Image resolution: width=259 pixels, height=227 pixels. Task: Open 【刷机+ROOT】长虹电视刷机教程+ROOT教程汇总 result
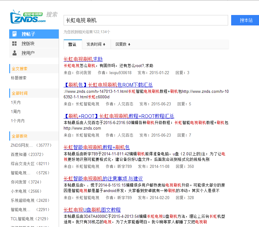pyautogui.click(x=119, y=116)
